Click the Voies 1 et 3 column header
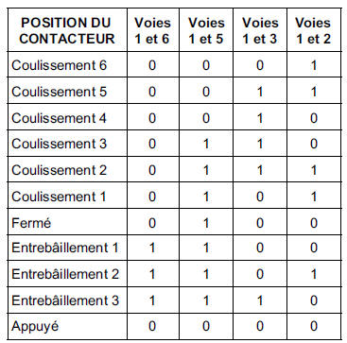347x343 pixels. (260, 30)
